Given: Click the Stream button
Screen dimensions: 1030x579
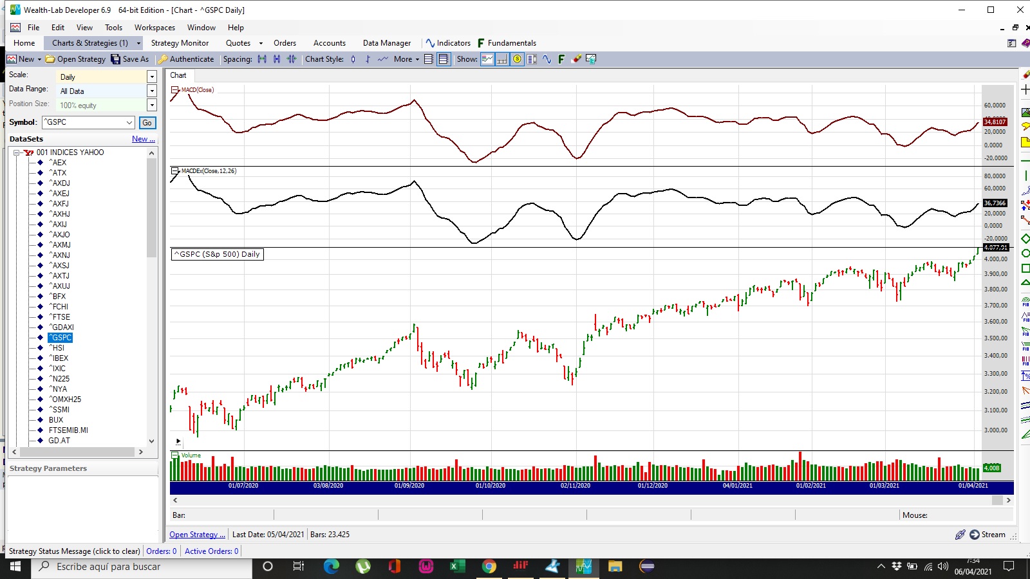Looking at the screenshot, I should pyautogui.click(x=988, y=535).
